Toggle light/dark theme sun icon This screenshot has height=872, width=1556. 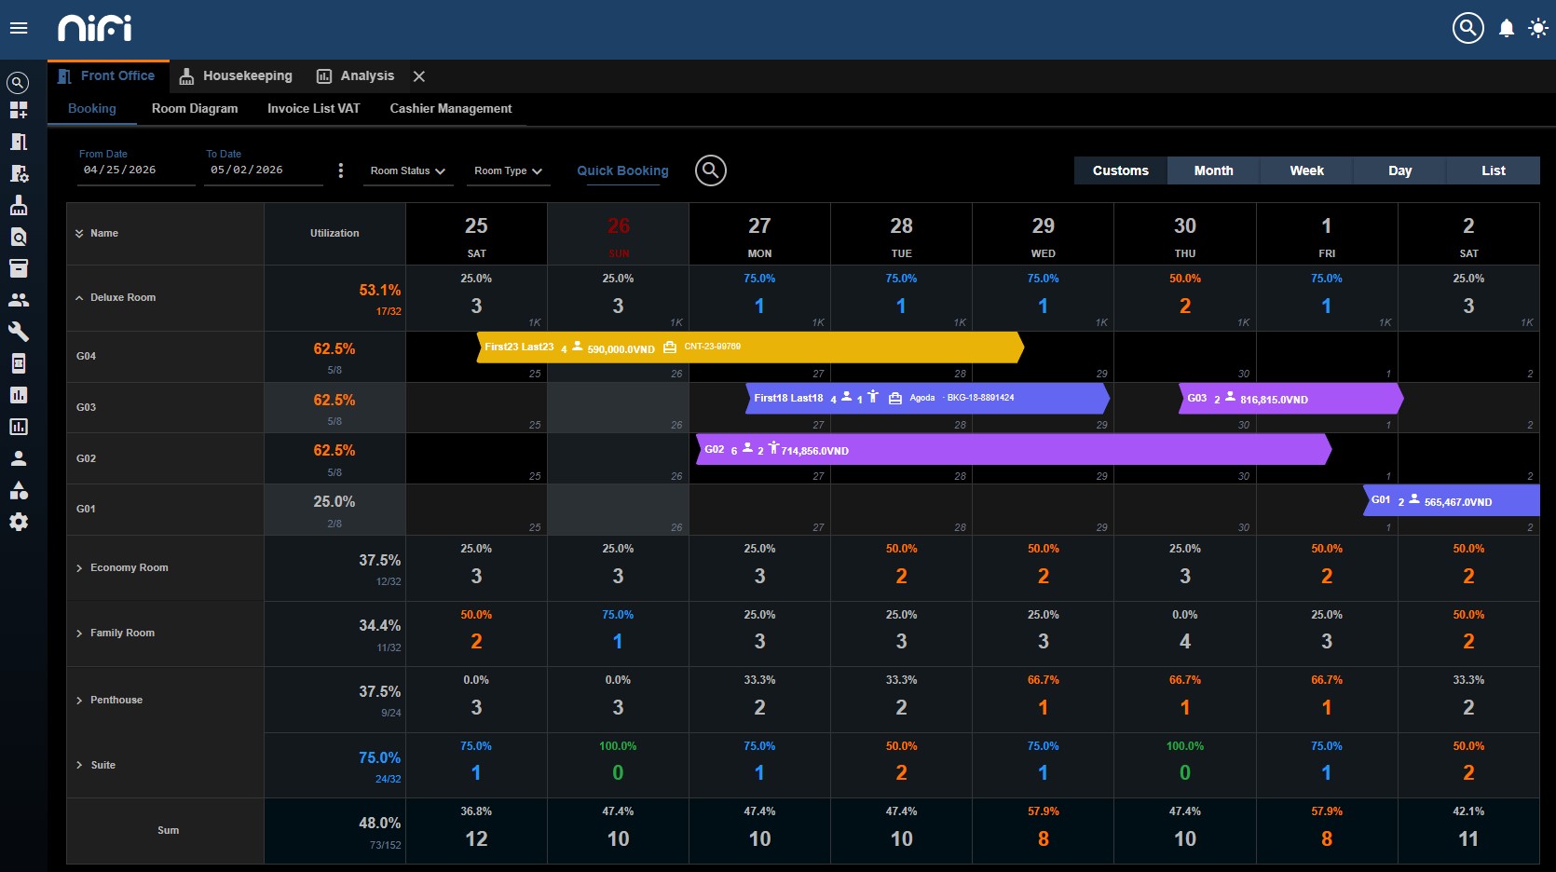(x=1538, y=28)
